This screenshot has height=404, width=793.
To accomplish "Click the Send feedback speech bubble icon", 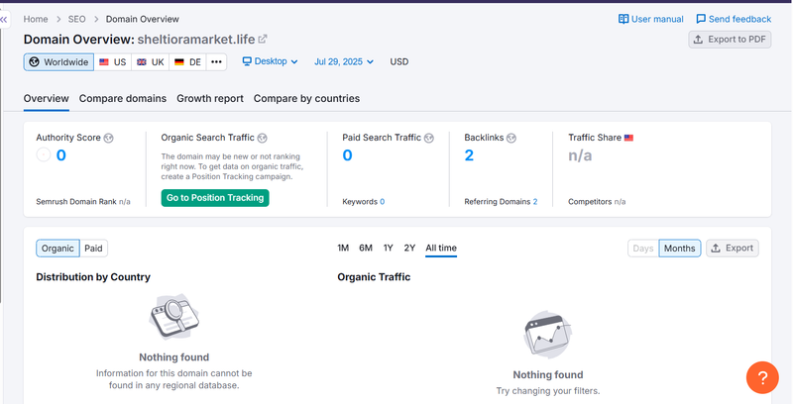I will (701, 19).
